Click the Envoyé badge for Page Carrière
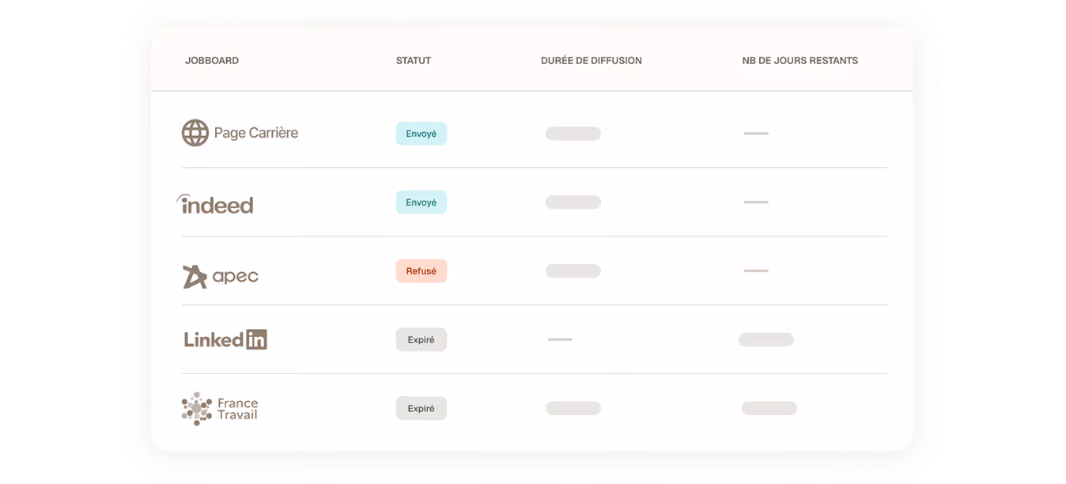The height and width of the screenshot is (484, 1066). click(421, 134)
